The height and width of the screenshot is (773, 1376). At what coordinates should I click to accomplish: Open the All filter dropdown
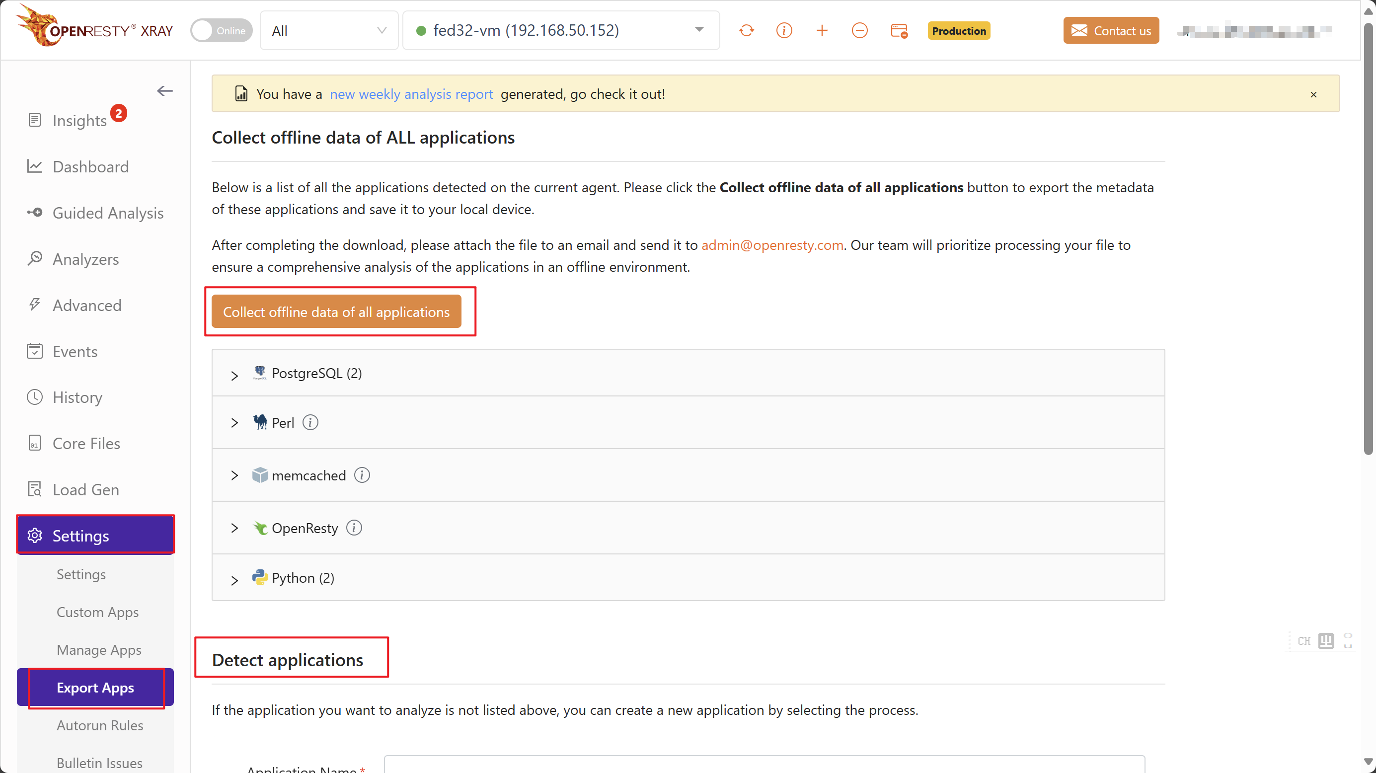click(x=329, y=30)
